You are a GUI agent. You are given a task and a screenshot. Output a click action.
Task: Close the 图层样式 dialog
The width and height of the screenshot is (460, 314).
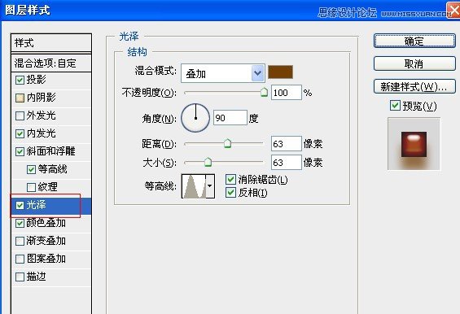[453, 10]
